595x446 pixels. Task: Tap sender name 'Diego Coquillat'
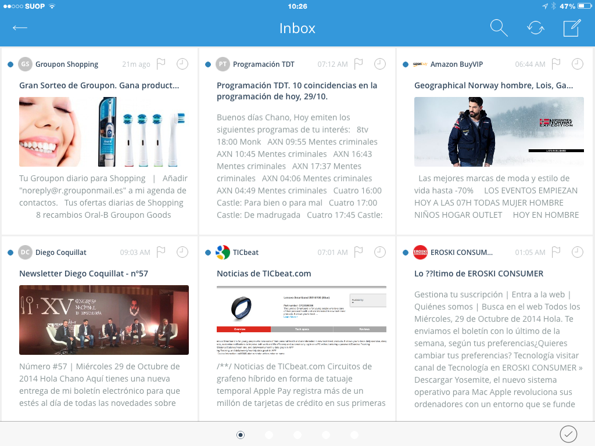point(60,252)
